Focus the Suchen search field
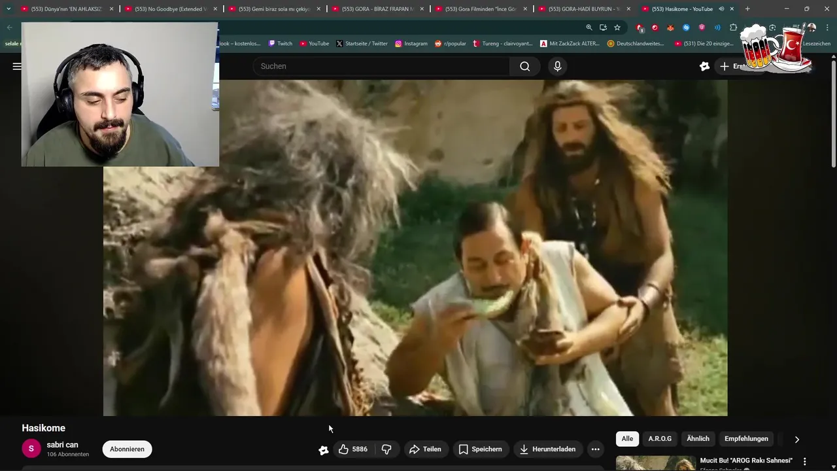The image size is (837, 471). (x=381, y=66)
